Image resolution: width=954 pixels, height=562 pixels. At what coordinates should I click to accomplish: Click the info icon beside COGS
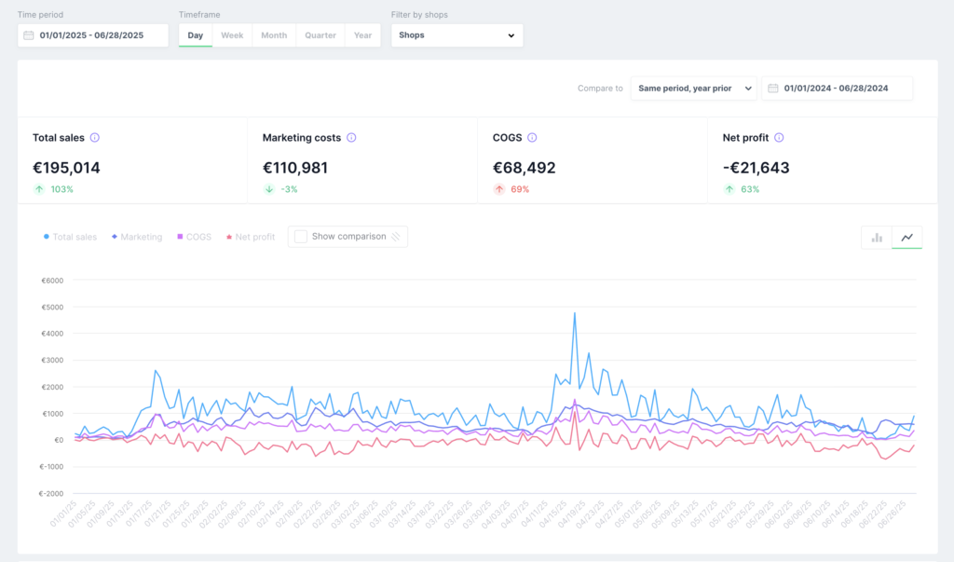(x=532, y=138)
